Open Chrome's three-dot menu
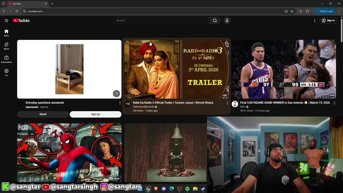This screenshot has width=343, height=193. tap(339, 11)
